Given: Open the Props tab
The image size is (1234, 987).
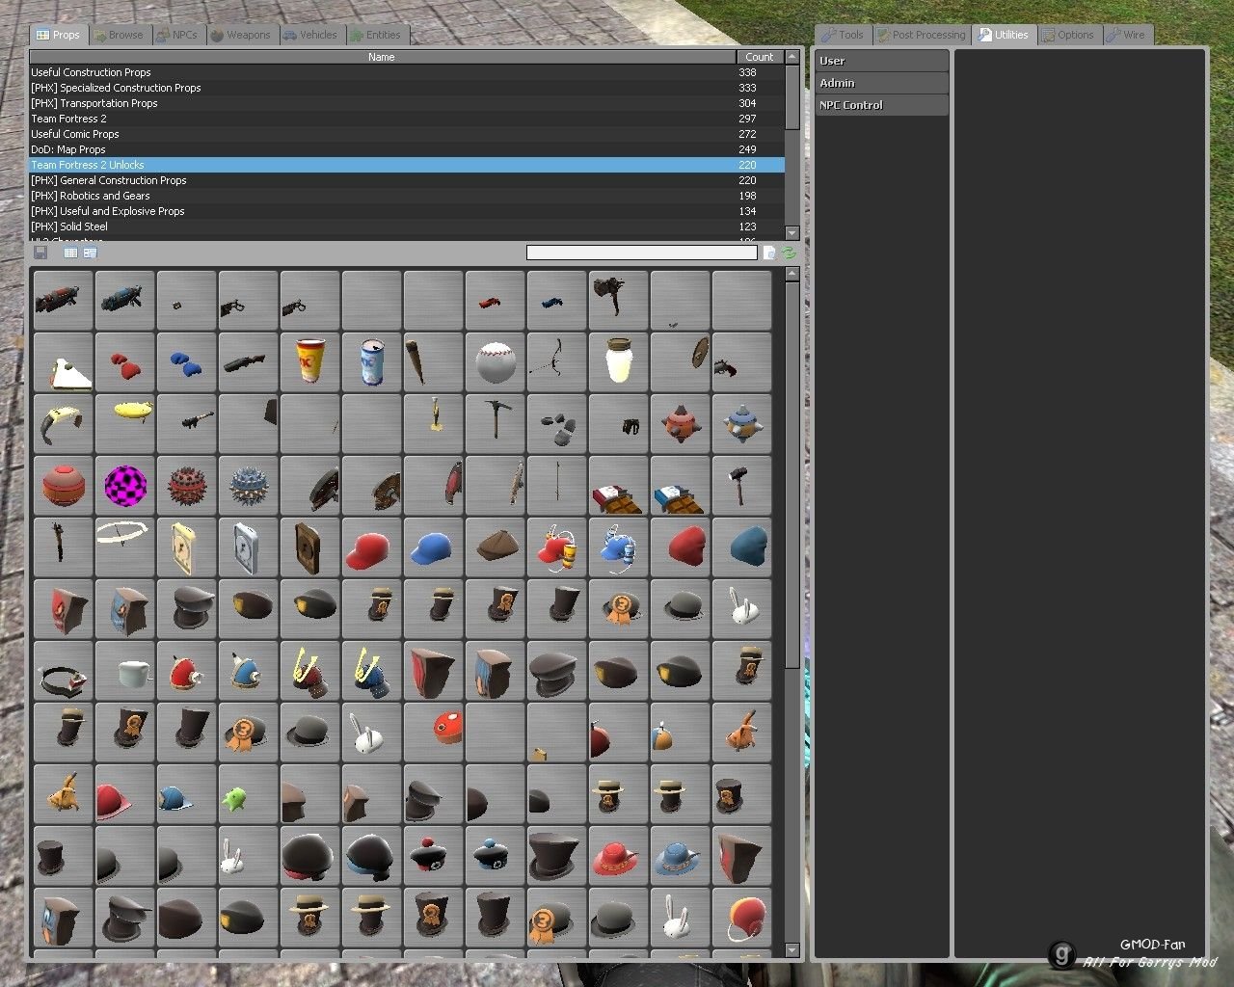Looking at the screenshot, I should [59, 35].
